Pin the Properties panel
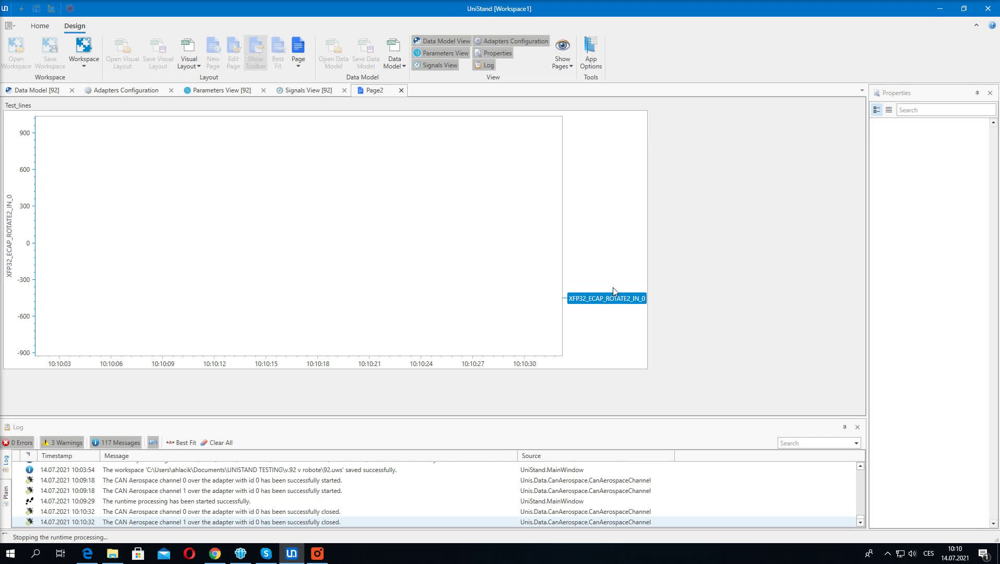1000x564 pixels. click(x=977, y=93)
